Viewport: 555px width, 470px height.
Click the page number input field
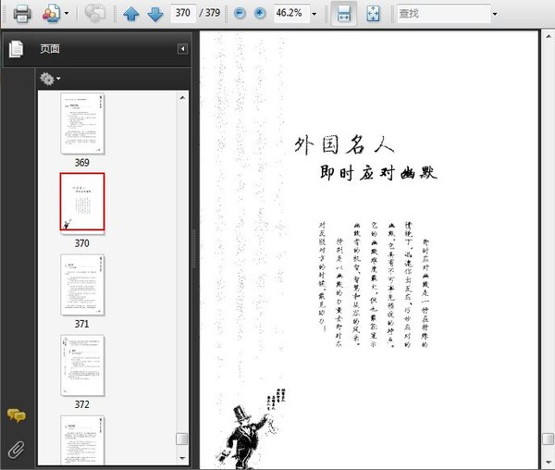[184, 14]
